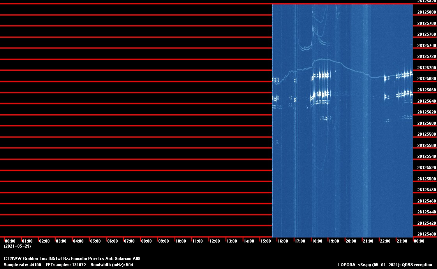
Task: Click the CT2IWW Grabber location info line
Action: pos(72,259)
